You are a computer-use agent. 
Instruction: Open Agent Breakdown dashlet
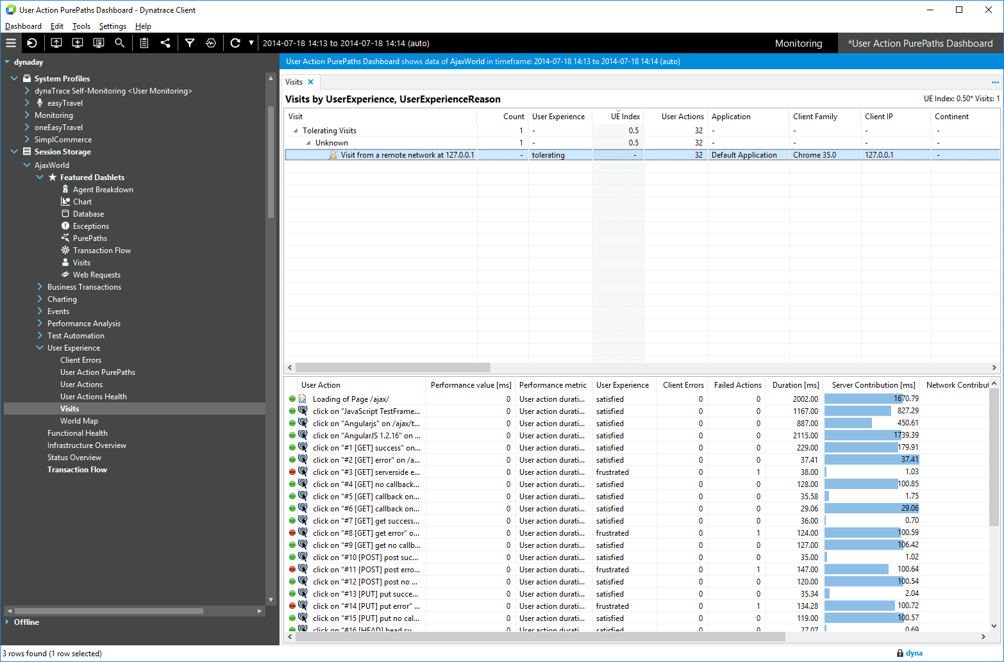[103, 190]
